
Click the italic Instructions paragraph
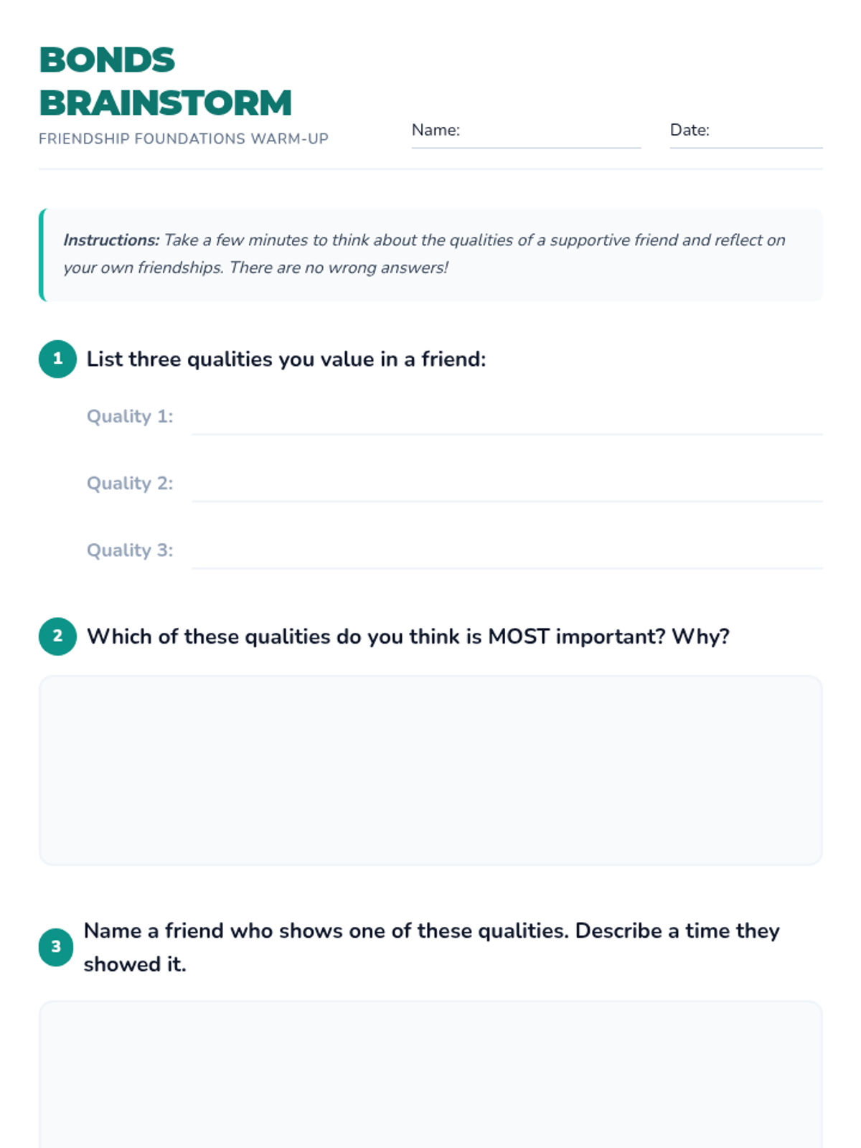point(424,254)
